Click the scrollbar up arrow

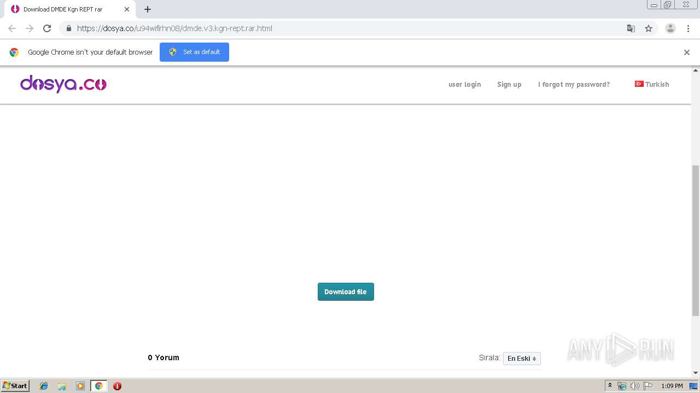(x=696, y=70)
